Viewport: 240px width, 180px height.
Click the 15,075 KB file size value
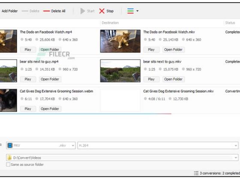point(171,69)
